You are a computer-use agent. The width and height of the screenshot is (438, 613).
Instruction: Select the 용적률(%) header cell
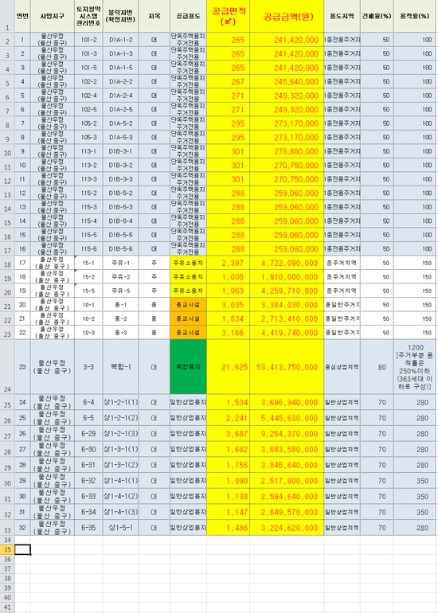tap(415, 16)
